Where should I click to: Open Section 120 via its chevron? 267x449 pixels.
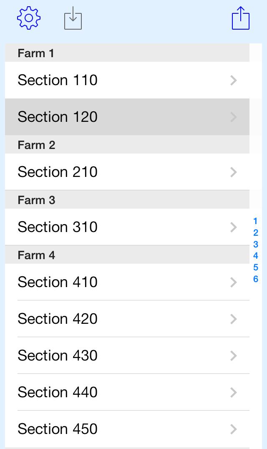[x=234, y=117]
